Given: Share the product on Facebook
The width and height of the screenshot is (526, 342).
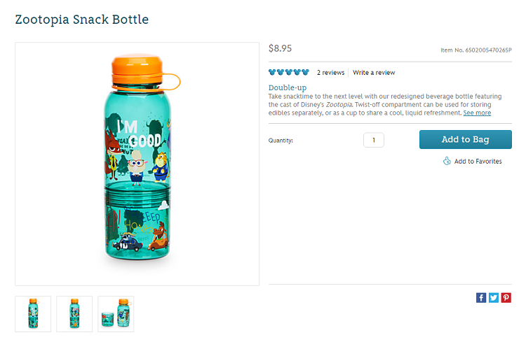Looking at the screenshot, I should [481, 297].
